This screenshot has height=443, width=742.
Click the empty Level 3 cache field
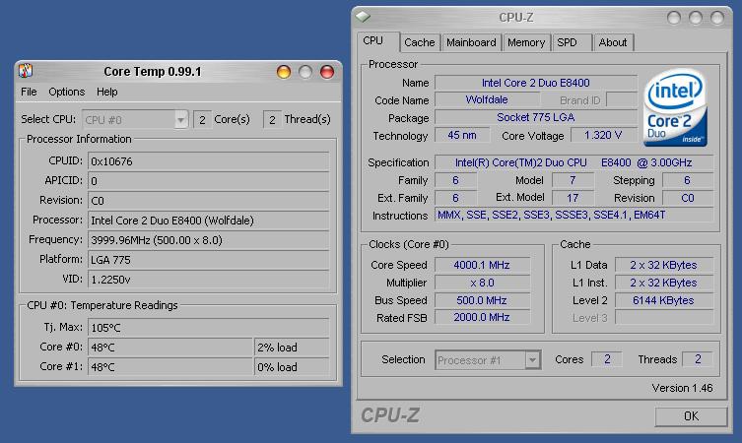663,317
